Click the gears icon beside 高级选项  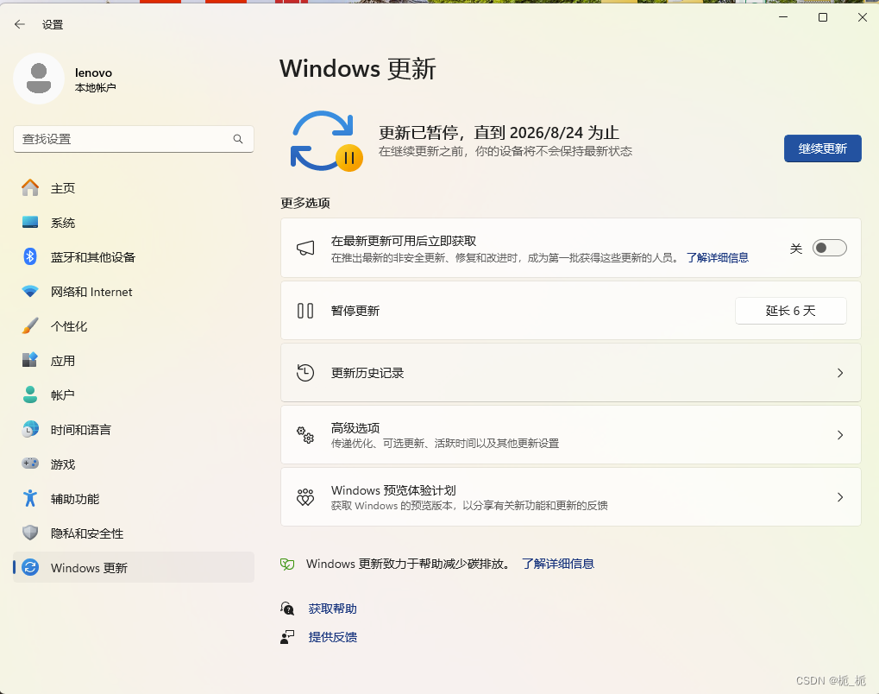click(305, 435)
